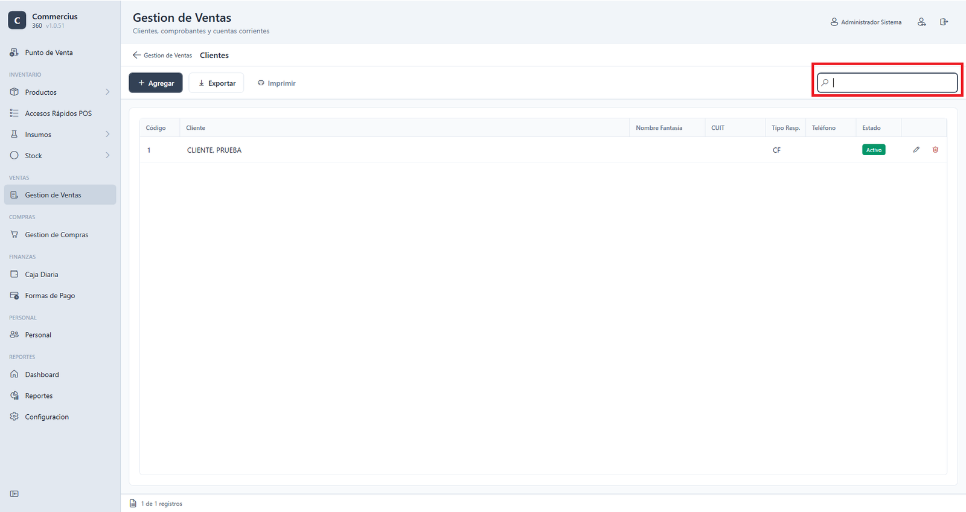Click the records document icon in footer
The height and width of the screenshot is (512, 966).
click(133, 504)
